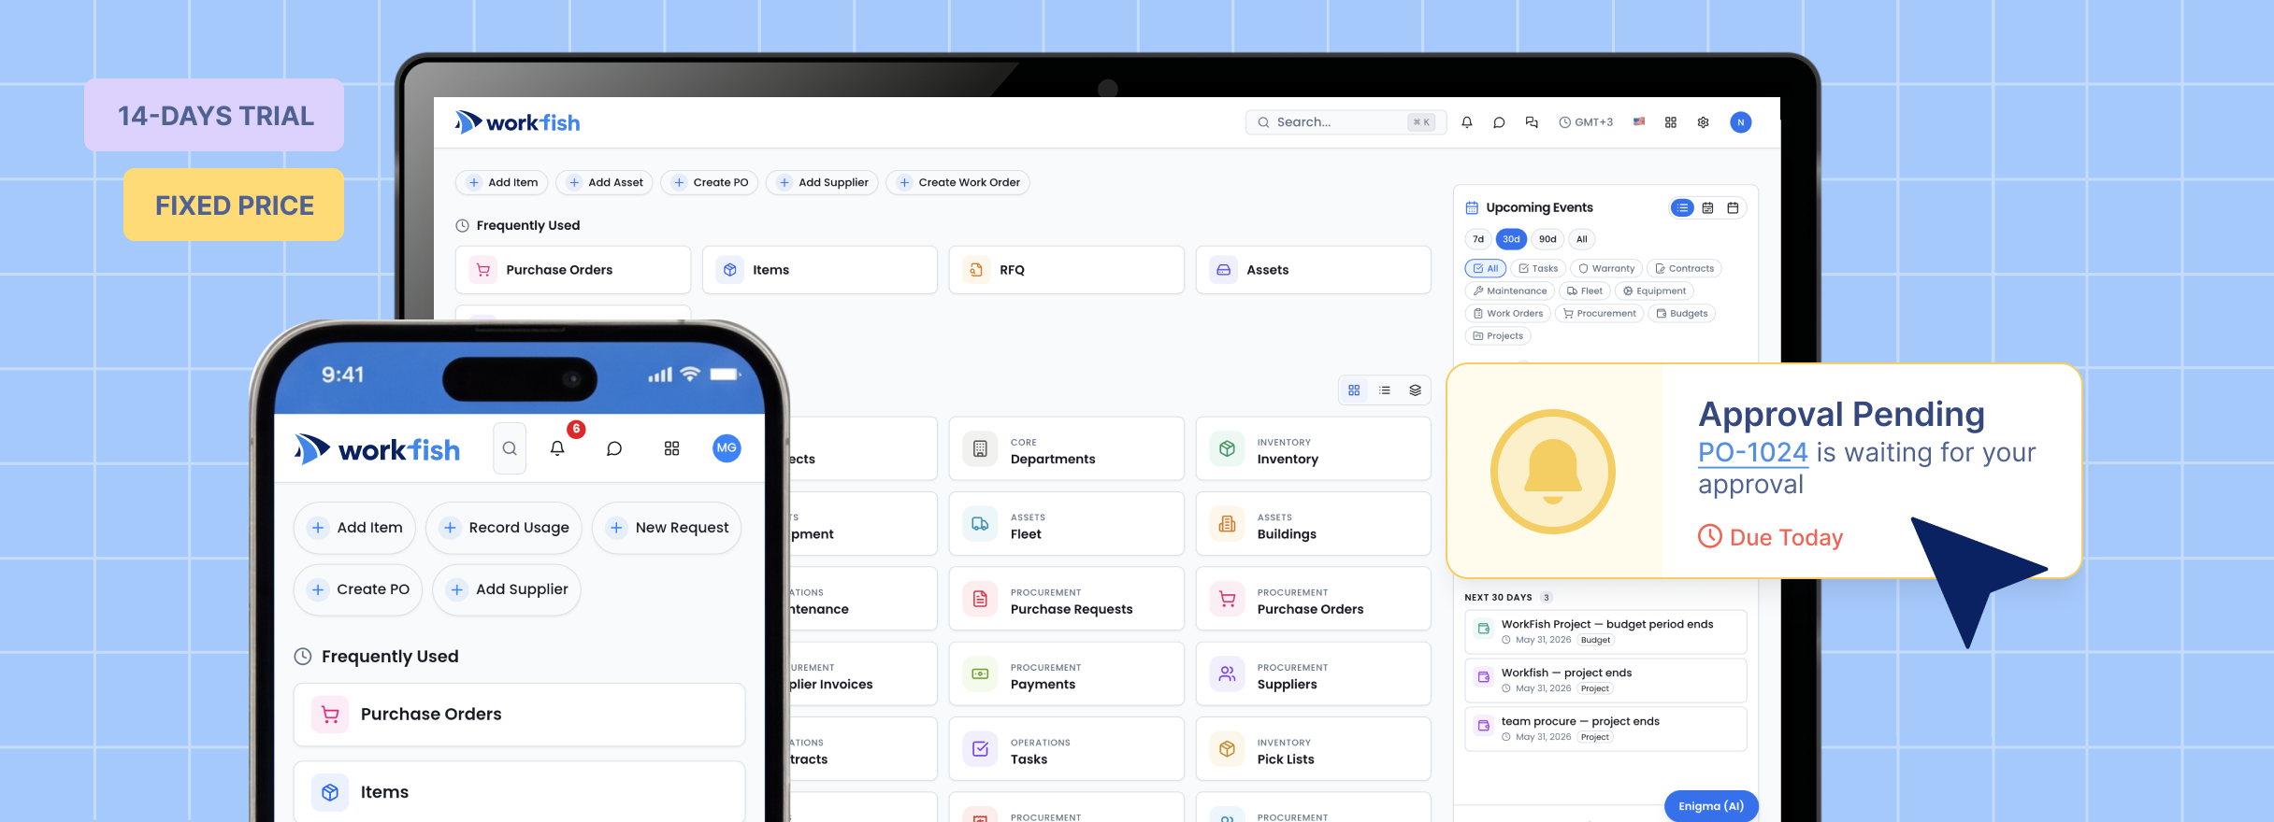
Task: Tap the phone notification bell with badge 6
Action: coord(558,448)
